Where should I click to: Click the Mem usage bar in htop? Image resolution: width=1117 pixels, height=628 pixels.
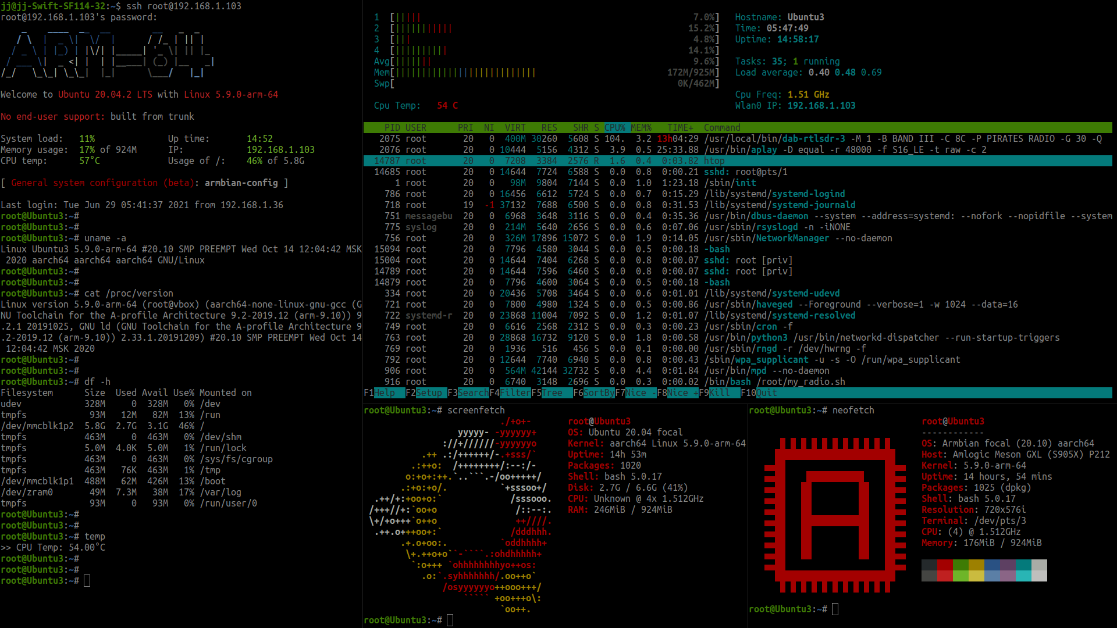pos(465,72)
